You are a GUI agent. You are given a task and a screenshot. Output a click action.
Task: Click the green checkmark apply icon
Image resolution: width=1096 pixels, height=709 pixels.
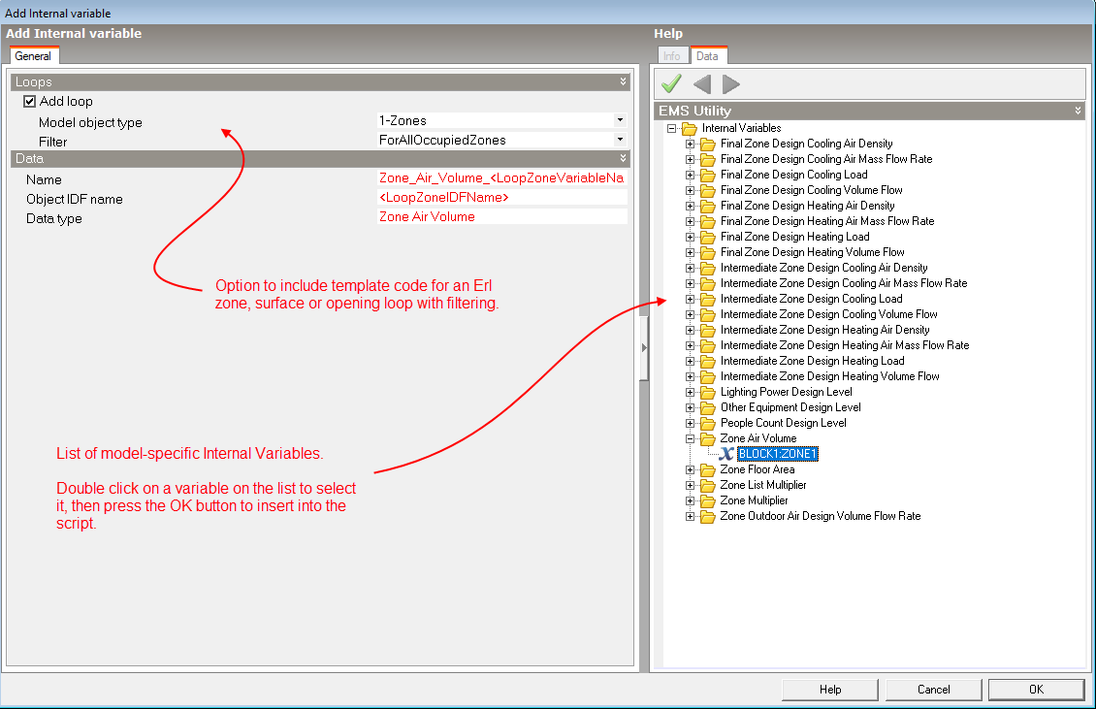671,84
